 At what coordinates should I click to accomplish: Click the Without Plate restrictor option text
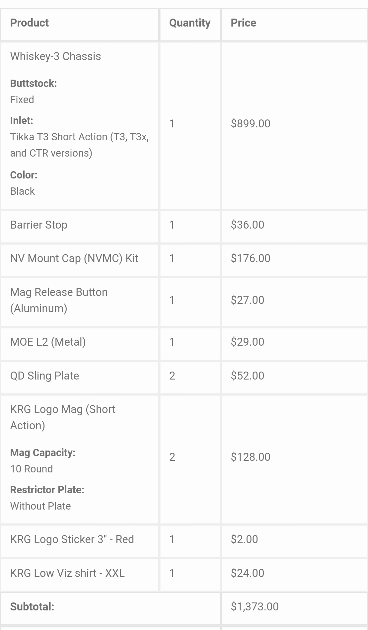pyautogui.click(x=40, y=506)
